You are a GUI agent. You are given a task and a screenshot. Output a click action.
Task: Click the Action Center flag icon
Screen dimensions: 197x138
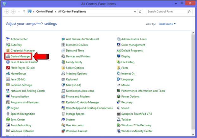point(8,39)
